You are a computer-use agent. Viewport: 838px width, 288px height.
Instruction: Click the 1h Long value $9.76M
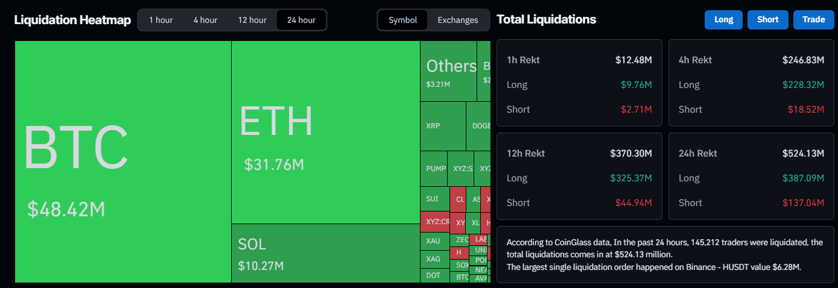point(636,85)
